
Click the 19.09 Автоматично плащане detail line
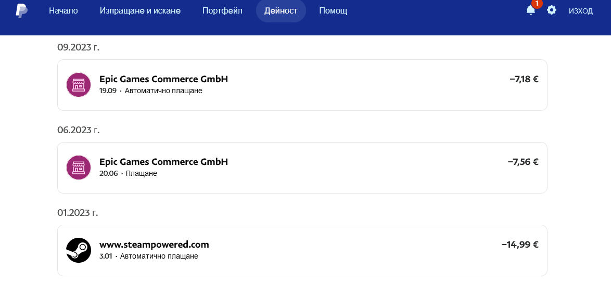151,91
